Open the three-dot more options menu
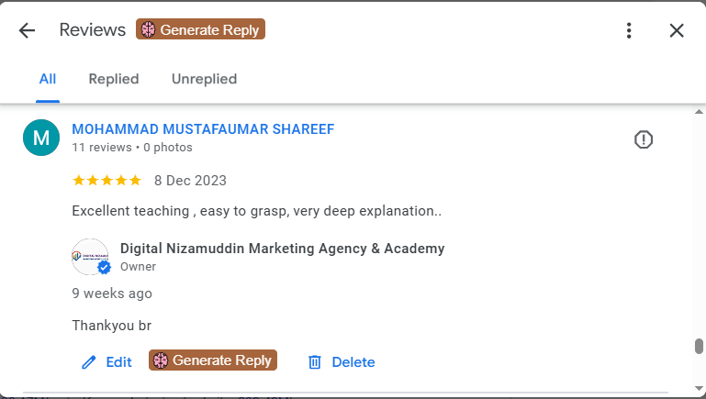 click(x=629, y=30)
